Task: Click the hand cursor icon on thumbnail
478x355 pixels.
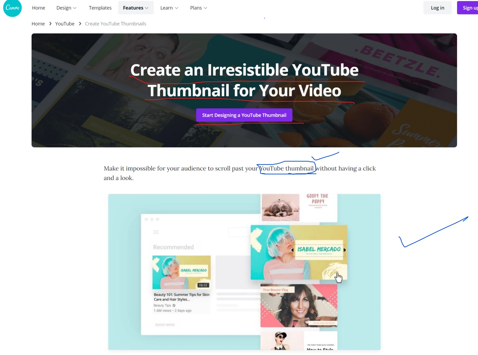Action: (338, 278)
